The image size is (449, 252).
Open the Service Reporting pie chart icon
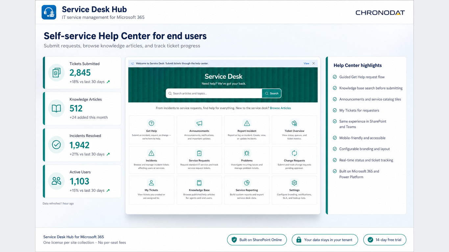pos(247,183)
